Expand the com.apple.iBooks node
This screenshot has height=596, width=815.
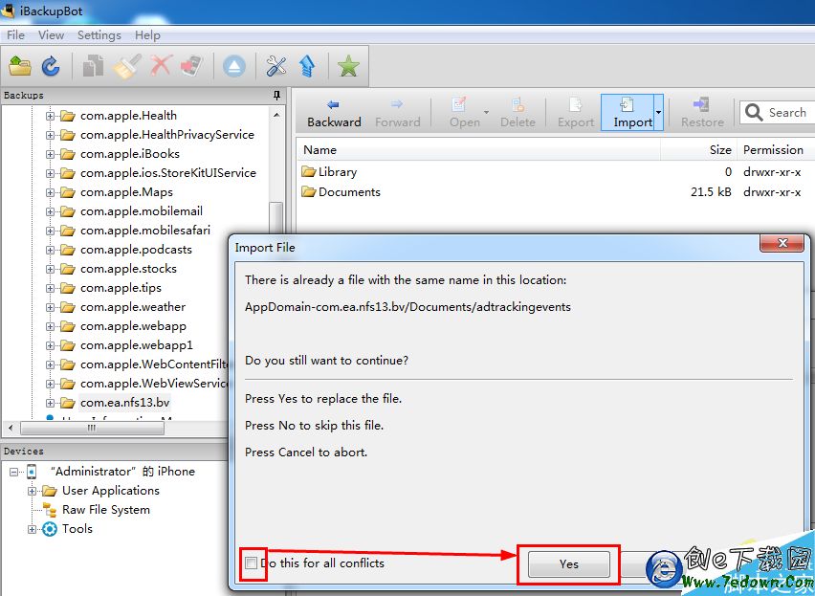50,154
